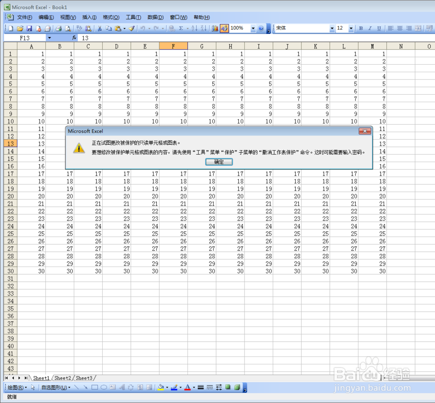
Task: Toggle Align Right
Action: pos(409,28)
